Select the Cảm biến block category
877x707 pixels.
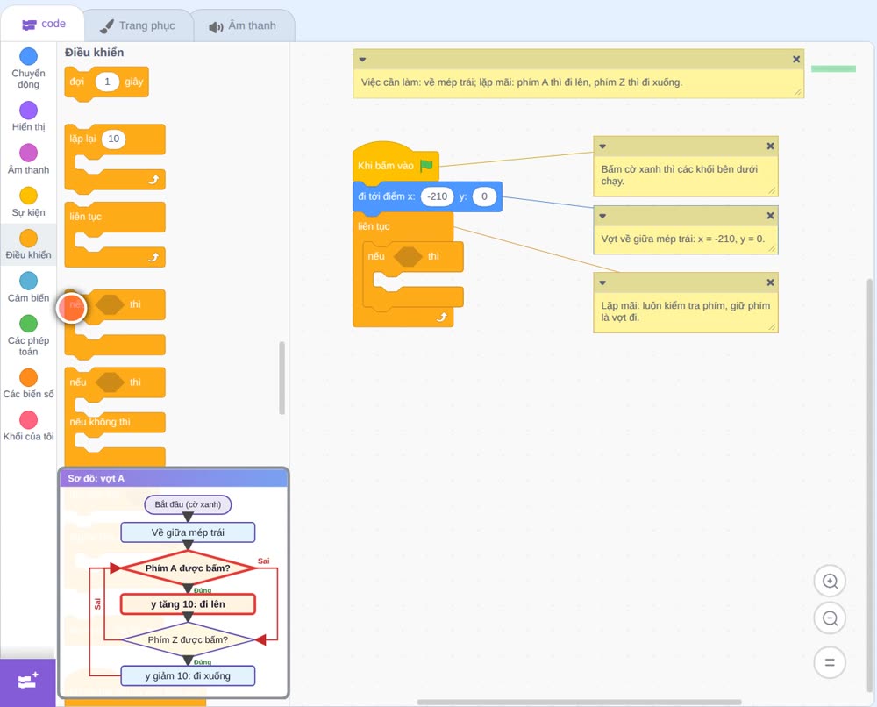[x=28, y=287]
